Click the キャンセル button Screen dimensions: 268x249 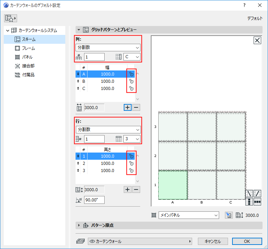click(213, 241)
